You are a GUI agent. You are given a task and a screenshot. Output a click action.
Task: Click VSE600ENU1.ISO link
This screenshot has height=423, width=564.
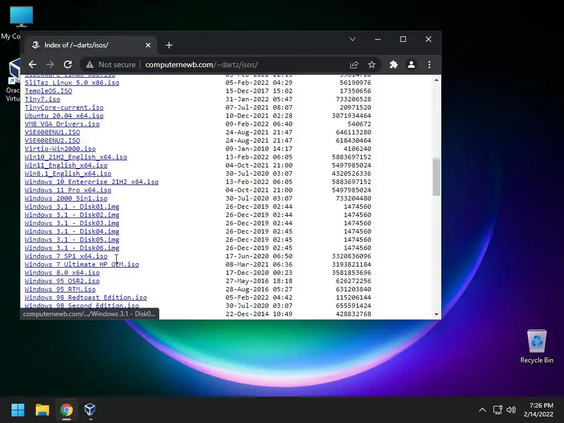click(x=52, y=132)
